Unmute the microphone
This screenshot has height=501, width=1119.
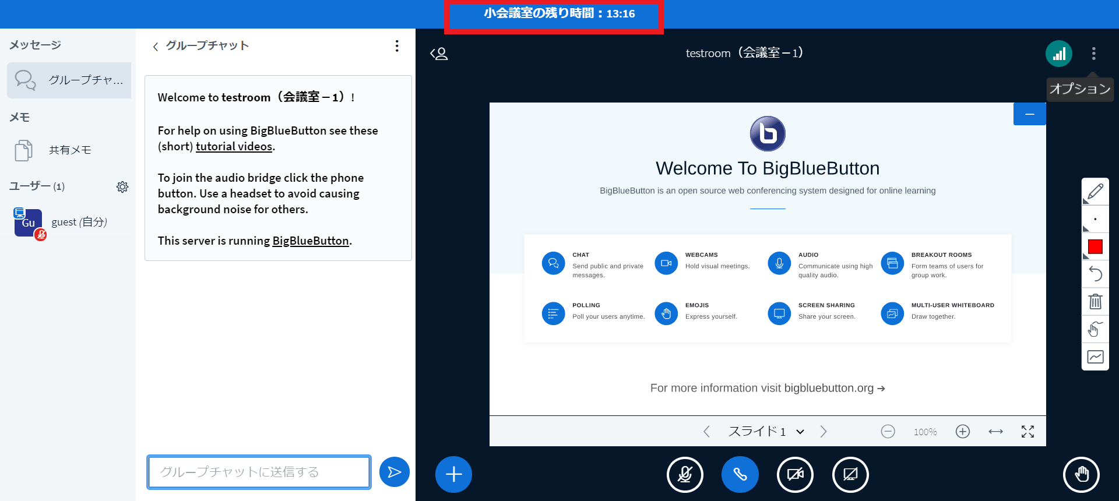click(685, 474)
